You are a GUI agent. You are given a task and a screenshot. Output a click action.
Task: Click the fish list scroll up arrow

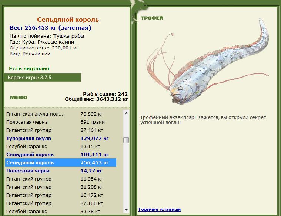pyautogui.click(x=126, y=113)
